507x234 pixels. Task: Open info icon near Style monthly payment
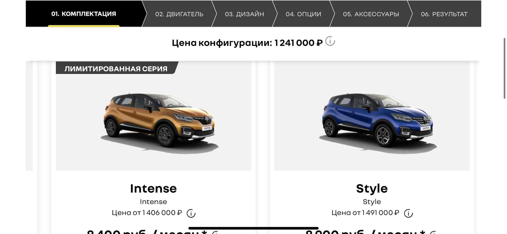434,233
